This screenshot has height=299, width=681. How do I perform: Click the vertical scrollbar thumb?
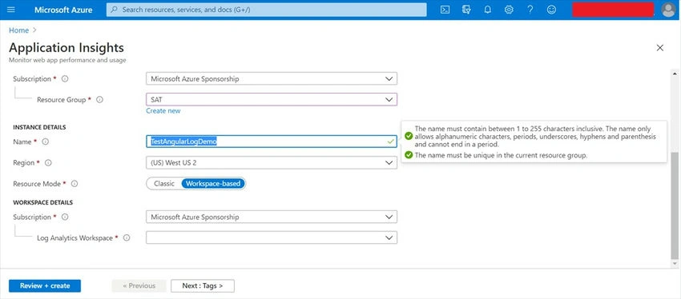coord(675,205)
